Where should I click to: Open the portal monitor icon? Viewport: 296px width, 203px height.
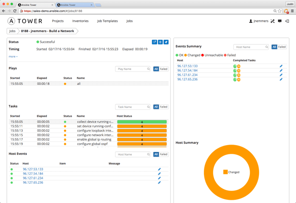coord(280,21)
